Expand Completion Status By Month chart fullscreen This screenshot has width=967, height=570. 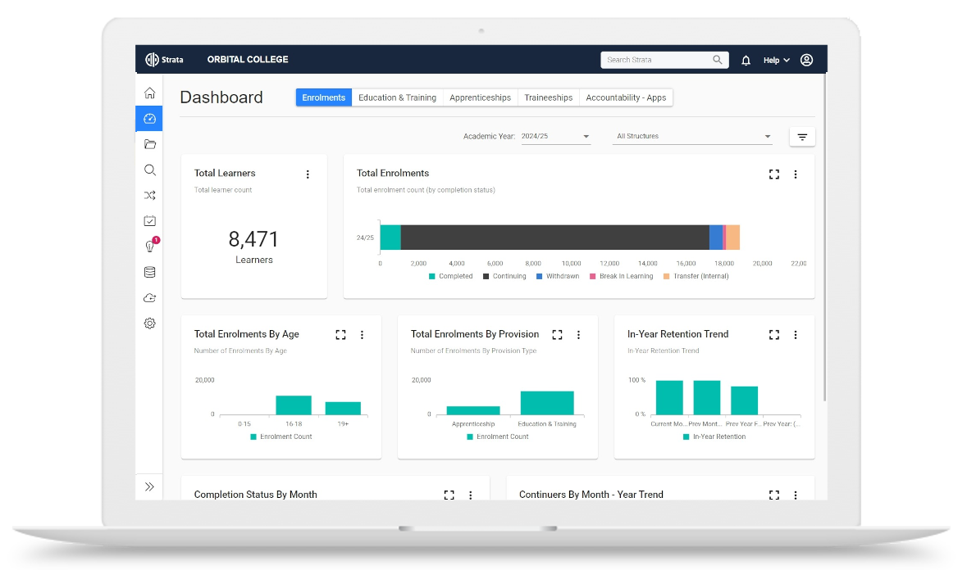[449, 495]
